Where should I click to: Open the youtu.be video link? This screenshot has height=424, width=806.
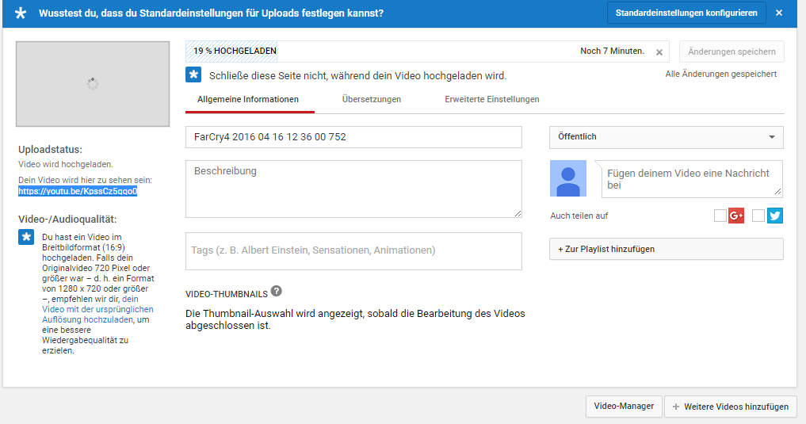coord(78,191)
